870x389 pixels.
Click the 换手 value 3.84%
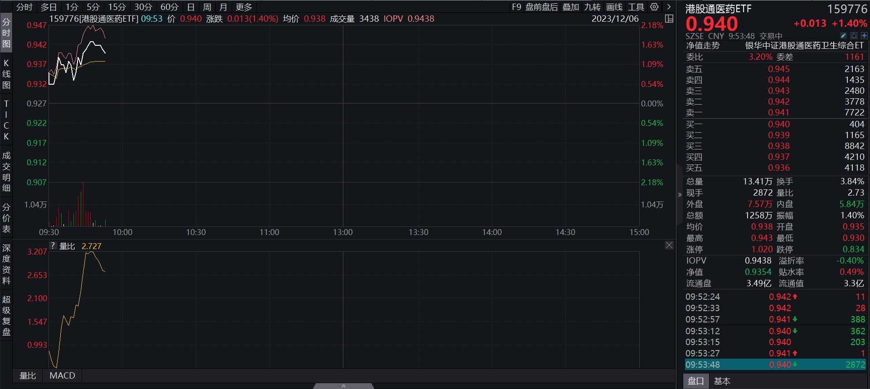[852, 181]
